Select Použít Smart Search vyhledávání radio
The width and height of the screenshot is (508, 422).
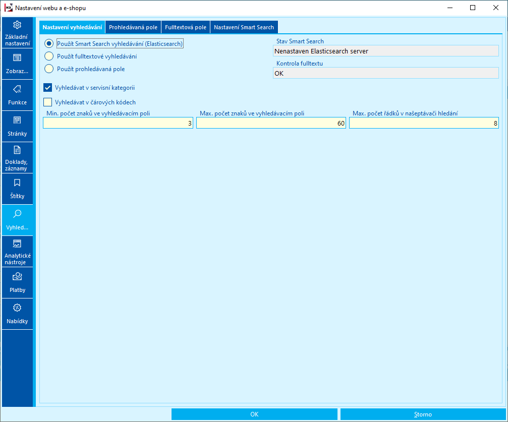pyautogui.click(x=49, y=43)
